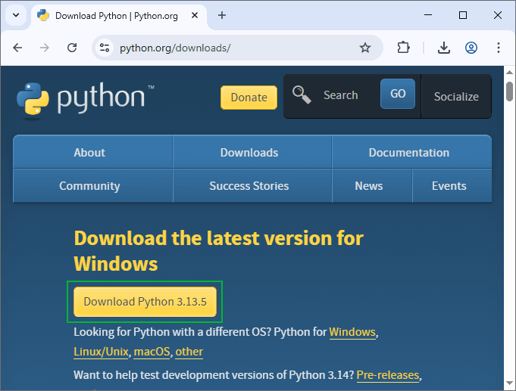Click the Python favicon on the tab

(x=42, y=15)
